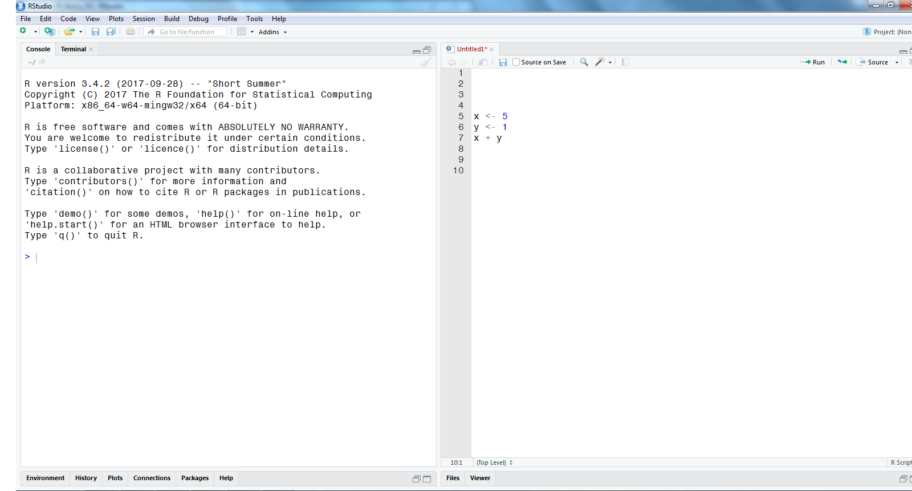Click the console input prompt line
This screenshot has width=912, height=491.
(228, 257)
